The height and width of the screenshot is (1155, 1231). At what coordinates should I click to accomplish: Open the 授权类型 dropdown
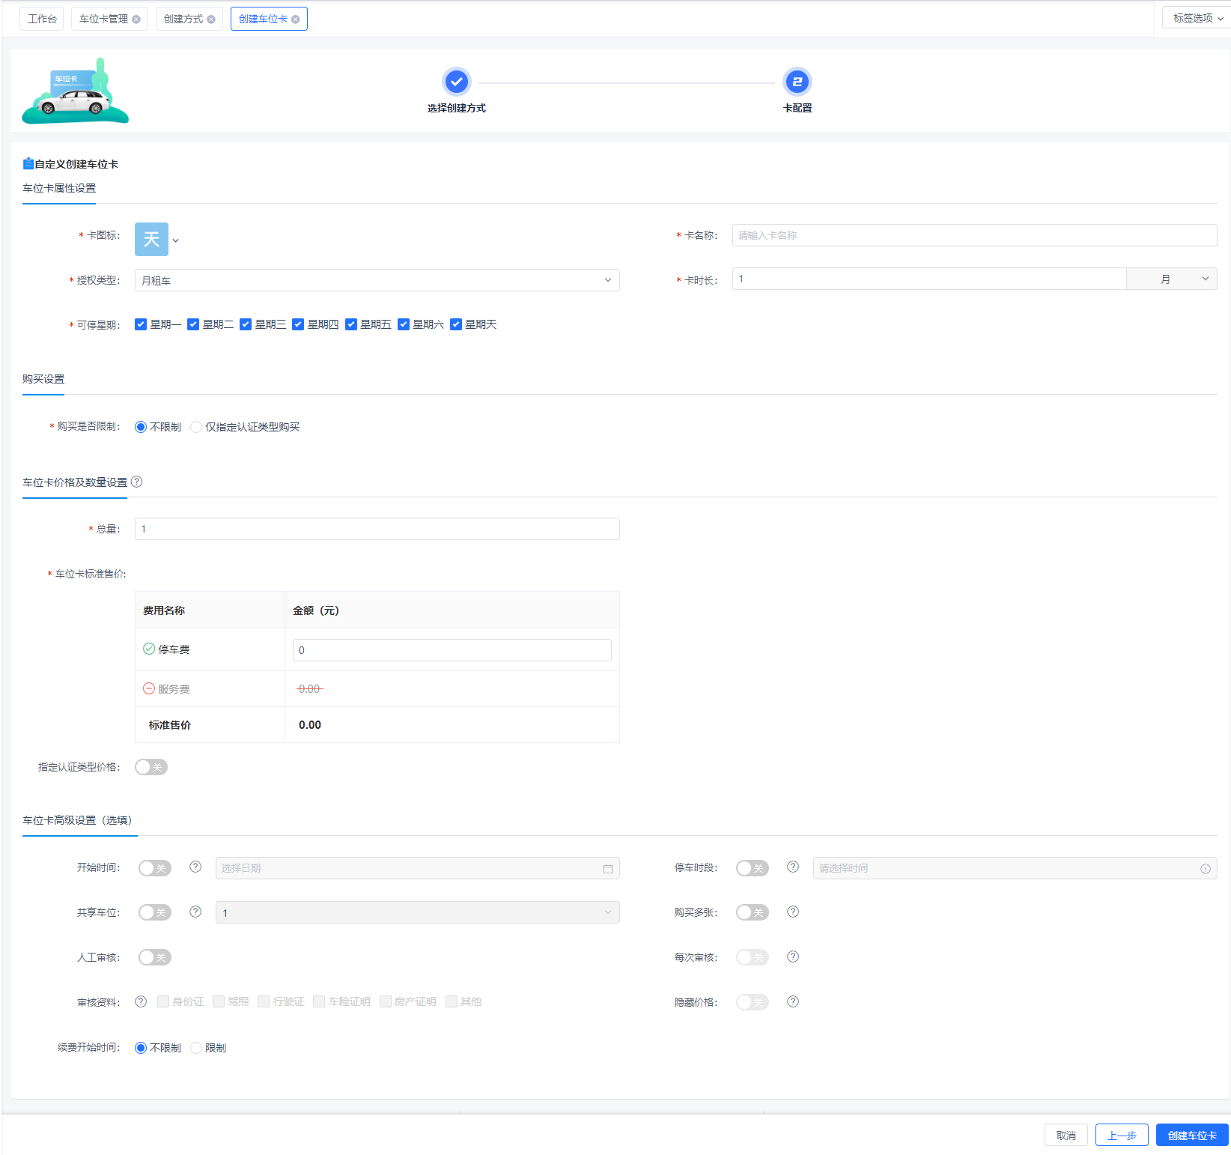(377, 280)
